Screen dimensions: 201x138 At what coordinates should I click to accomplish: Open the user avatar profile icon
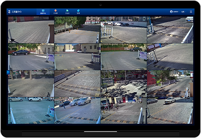coord(171,12)
